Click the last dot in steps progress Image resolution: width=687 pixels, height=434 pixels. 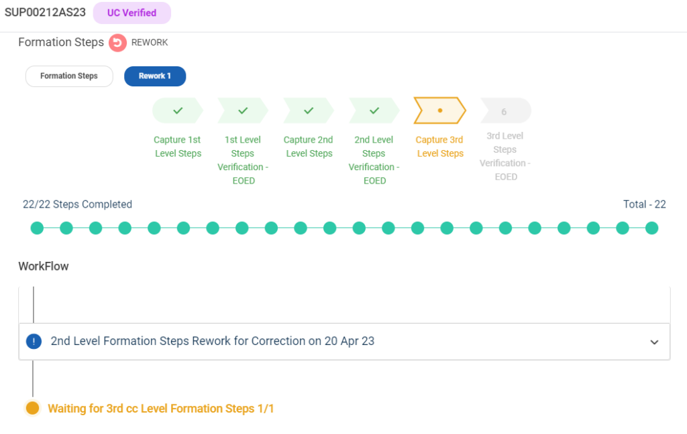651,228
